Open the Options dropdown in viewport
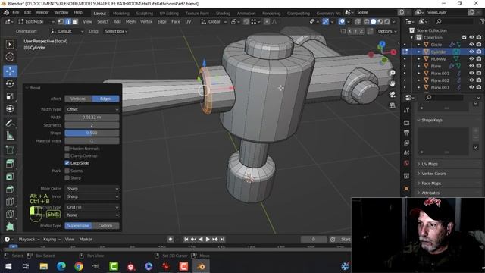The height and width of the screenshot is (273, 485). pyautogui.click(x=387, y=31)
